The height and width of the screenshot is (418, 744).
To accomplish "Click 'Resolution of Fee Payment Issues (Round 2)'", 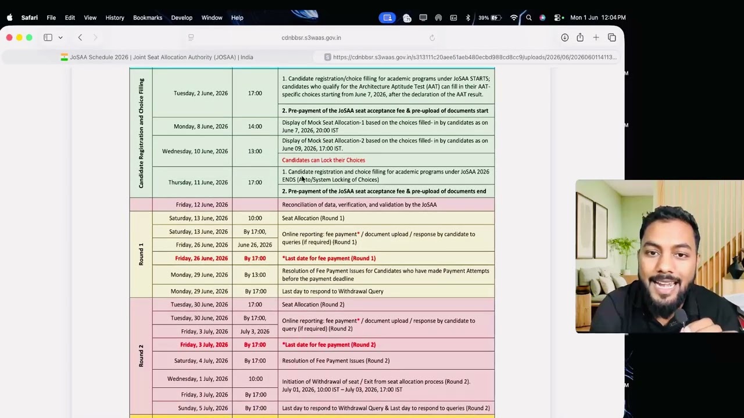I will coord(336,361).
